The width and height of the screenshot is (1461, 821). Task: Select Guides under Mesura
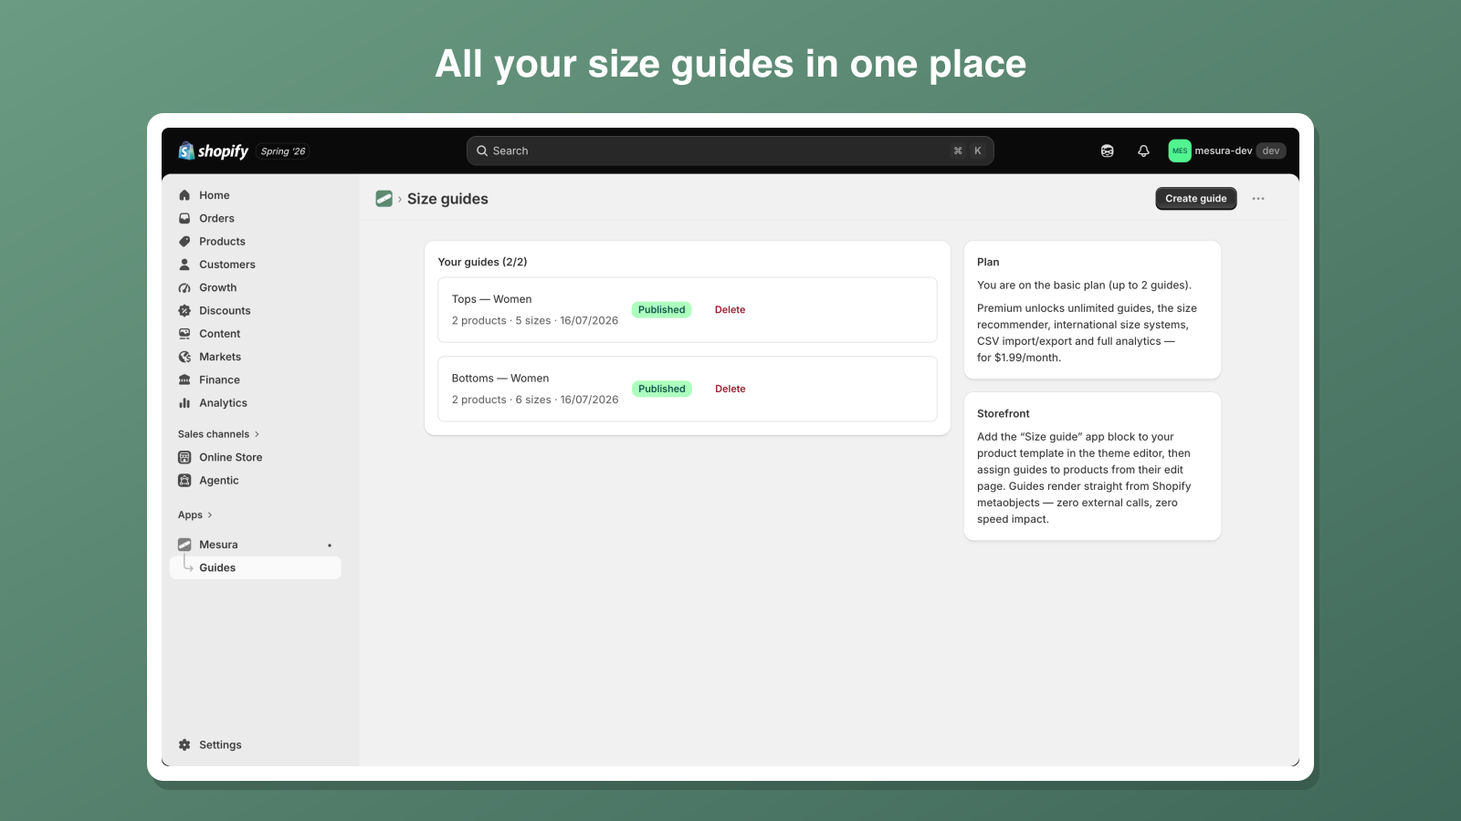click(x=256, y=567)
